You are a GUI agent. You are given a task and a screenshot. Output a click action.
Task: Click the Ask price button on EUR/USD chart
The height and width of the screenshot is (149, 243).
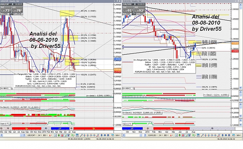pyautogui.click(x=139, y=9)
